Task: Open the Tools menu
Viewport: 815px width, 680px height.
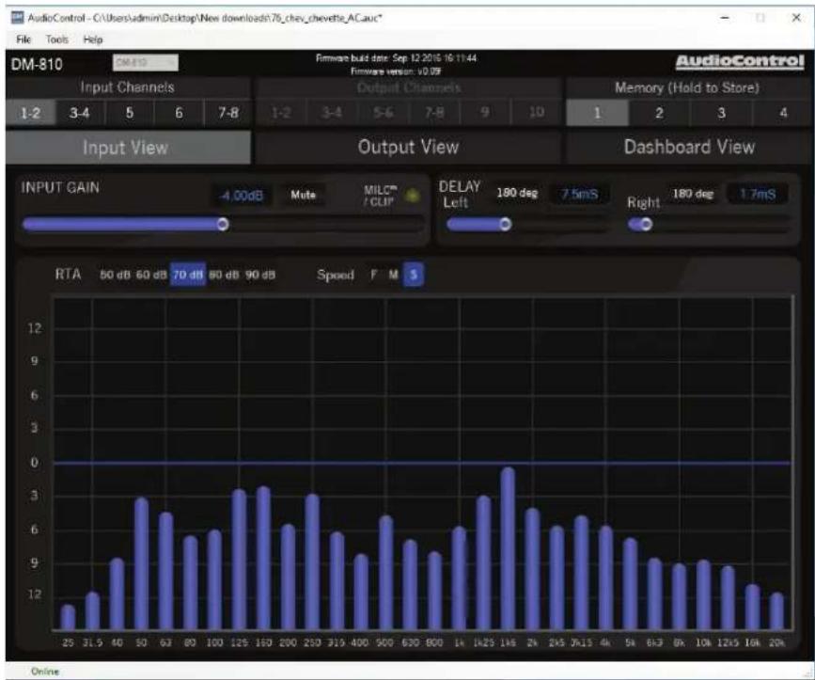Action: click(x=56, y=40)
